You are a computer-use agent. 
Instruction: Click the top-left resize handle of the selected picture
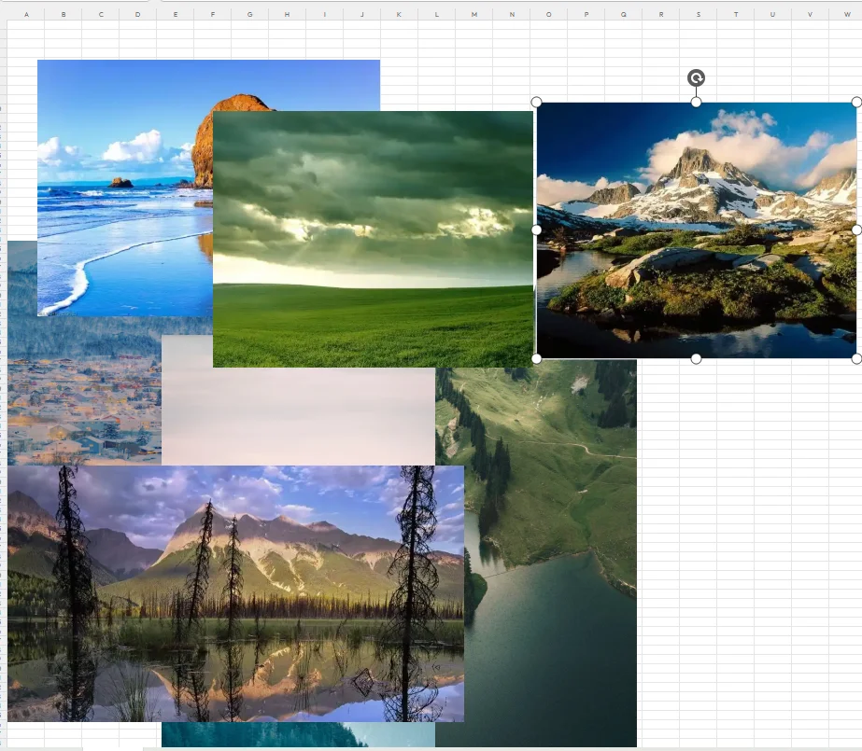point(537,102)
